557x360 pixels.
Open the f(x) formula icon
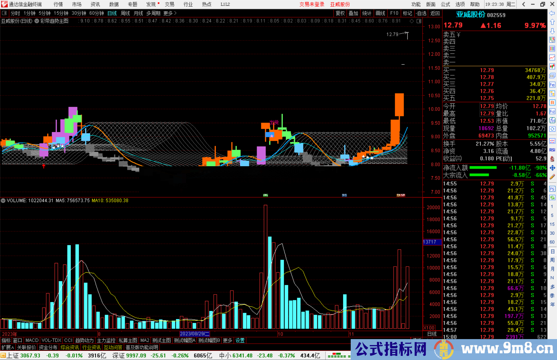click(x=552, y=121)
